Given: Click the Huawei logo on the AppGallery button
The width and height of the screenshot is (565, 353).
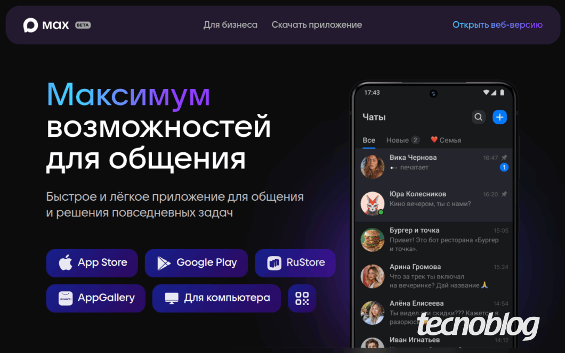Looking at the screenshot, I should click(x=64, y=298).
